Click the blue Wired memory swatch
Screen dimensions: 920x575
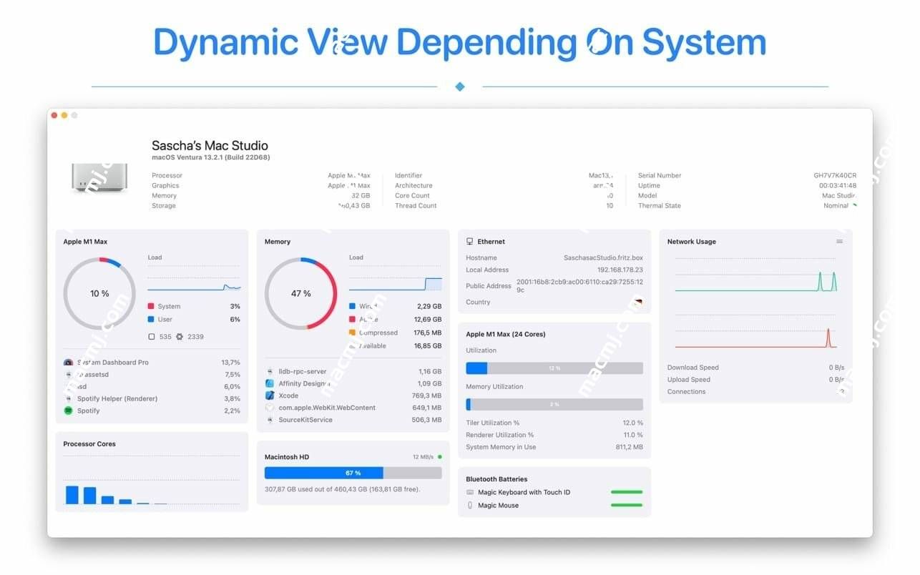point(352,306)
